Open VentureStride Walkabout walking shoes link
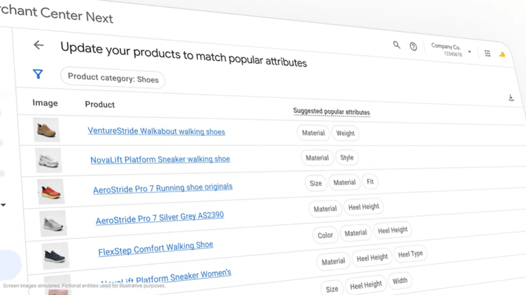Viewport: 526px width, 295px height. [156, 131]
